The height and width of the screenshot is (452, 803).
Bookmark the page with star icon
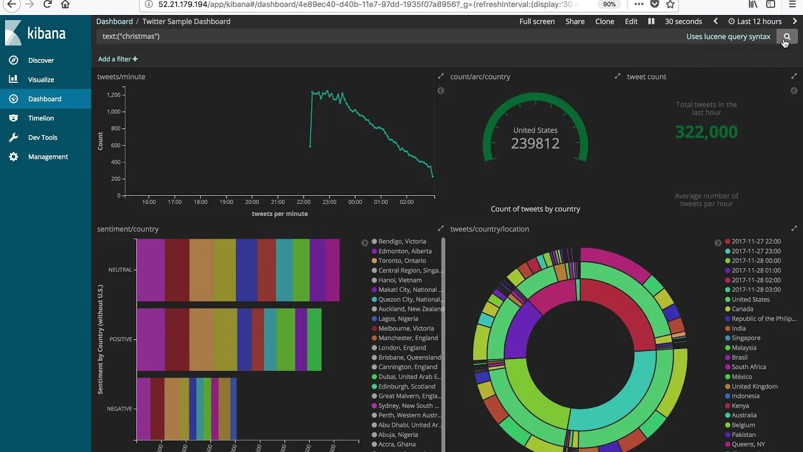(670, 4)
